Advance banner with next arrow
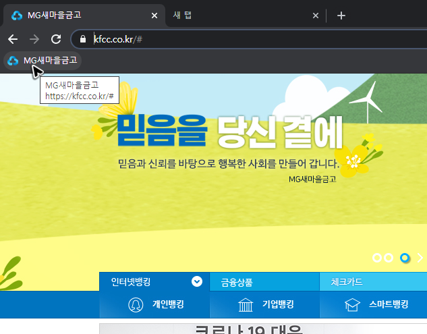Viewport: 427px width, 334px height. (x=420, y=258)
